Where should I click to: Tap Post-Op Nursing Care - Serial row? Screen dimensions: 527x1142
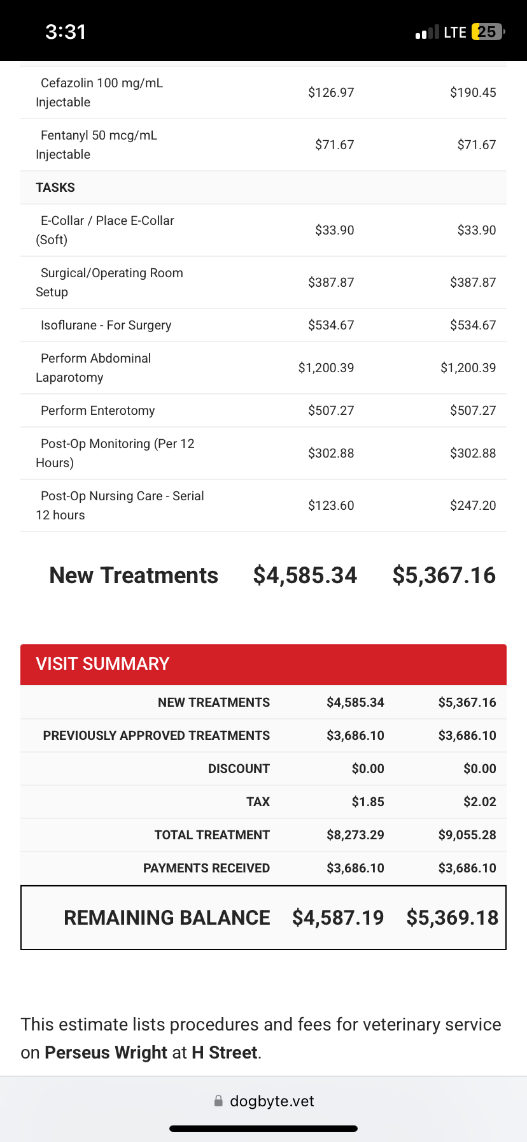122,505
